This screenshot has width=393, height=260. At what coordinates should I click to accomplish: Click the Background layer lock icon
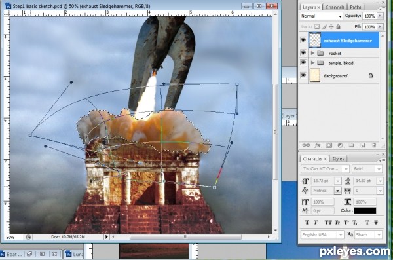tap(371, 75)
